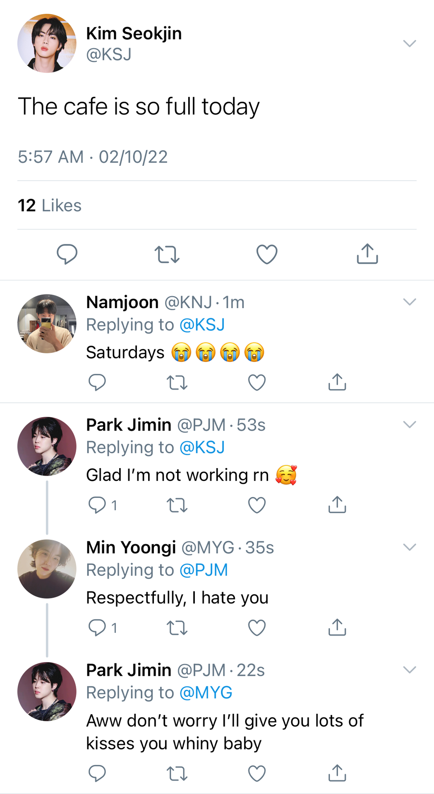434x794 pixels.
Task: Open options chevron on Namjoon's reply
Action: coord(410,302)
